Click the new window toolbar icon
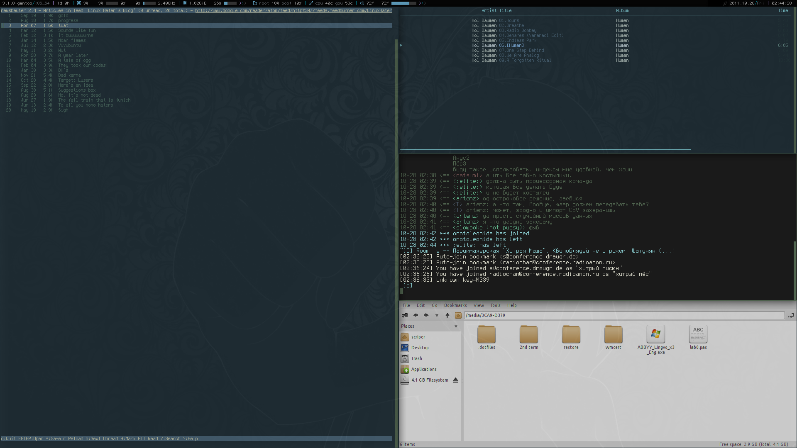This screenshot has width=797, height=448. (x=405, y=315)
